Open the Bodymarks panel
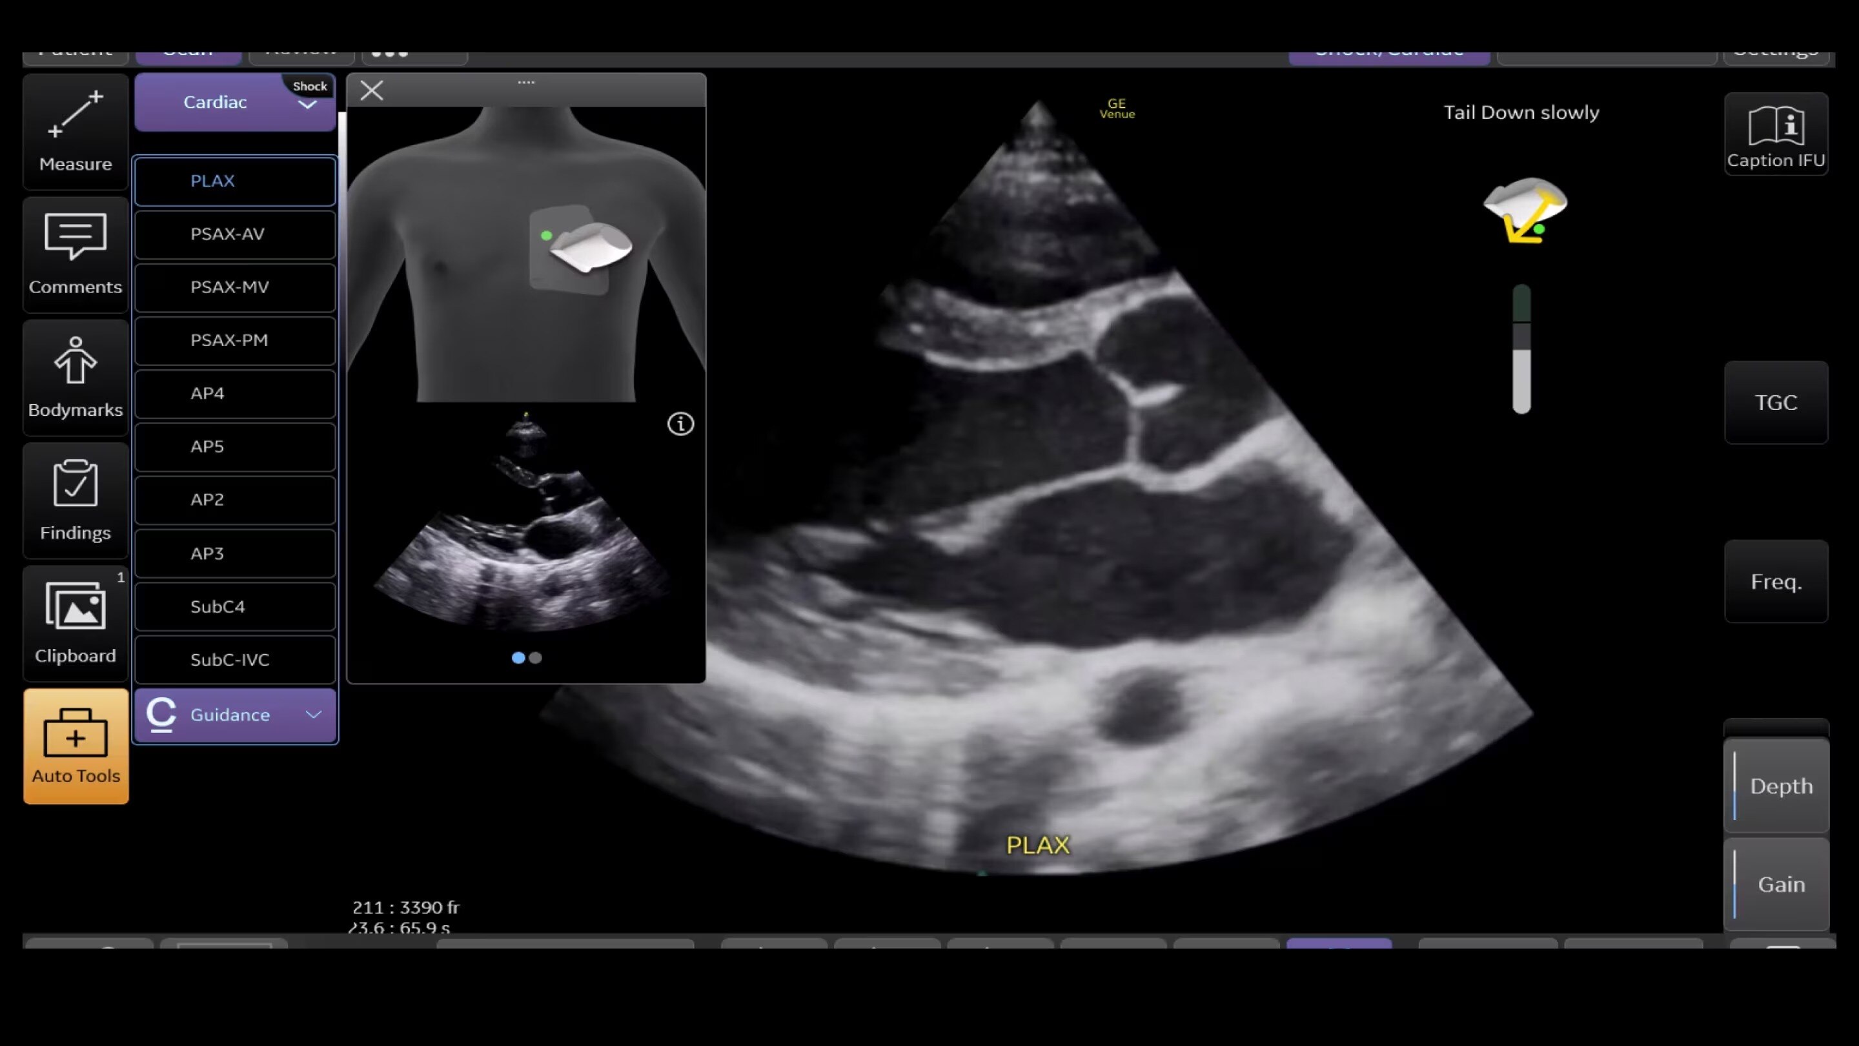The width and height of the screenshot is (1859, 1046). (x=75, y=377)
